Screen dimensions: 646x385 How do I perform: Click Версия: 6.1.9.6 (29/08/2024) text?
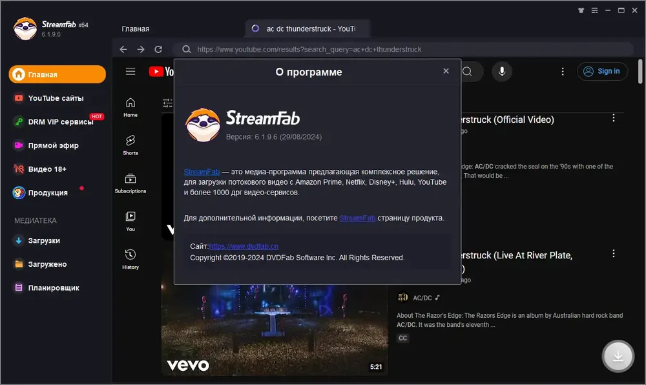pyautogui.click(x=274, y=137)
